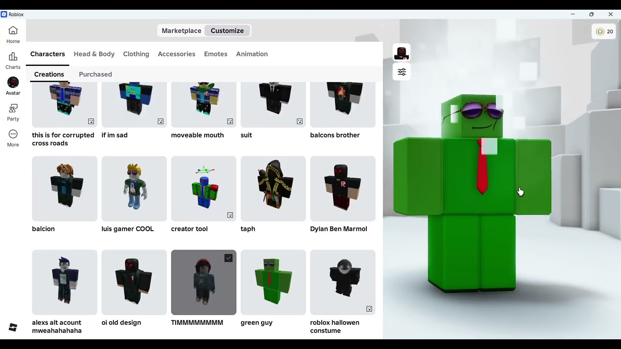Click the 'luis gamer COOL' label text
Image resolution: width=621 pixels, height=349 pixels.
click(x=128, y=229)
